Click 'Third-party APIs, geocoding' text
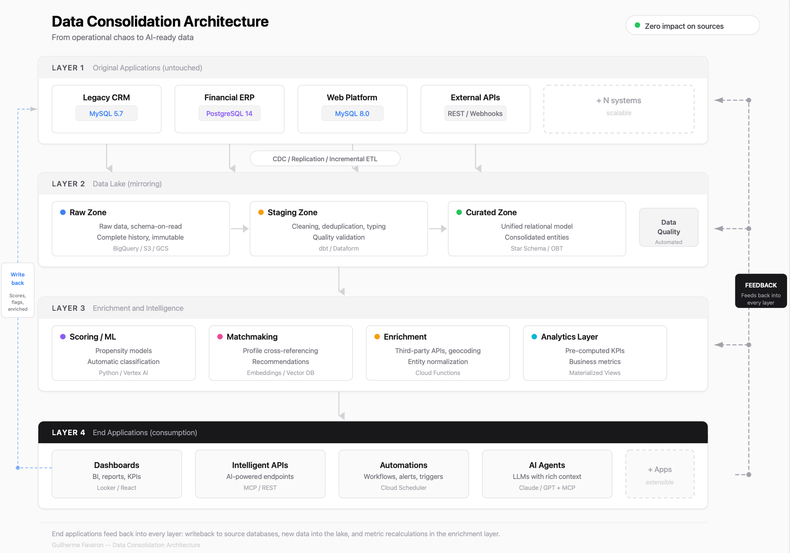 click(438, 351)
